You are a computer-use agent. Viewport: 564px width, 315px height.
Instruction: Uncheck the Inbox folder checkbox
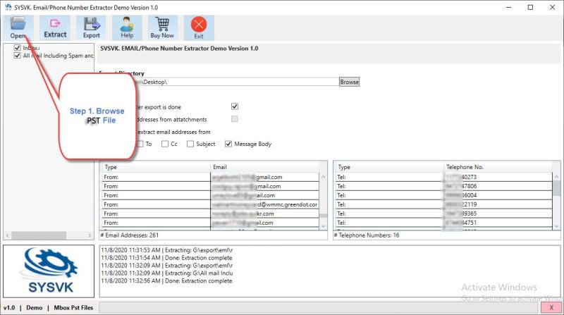pos(17,47)
